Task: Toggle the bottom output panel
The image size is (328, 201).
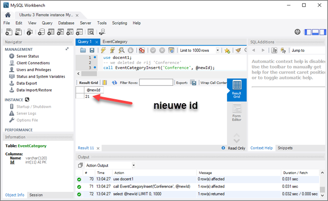Action: (315, 32)
